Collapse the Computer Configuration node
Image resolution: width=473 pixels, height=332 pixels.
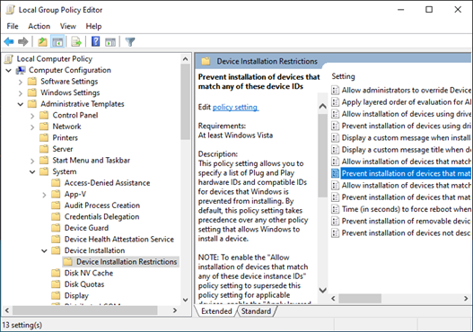coord(9,70)
